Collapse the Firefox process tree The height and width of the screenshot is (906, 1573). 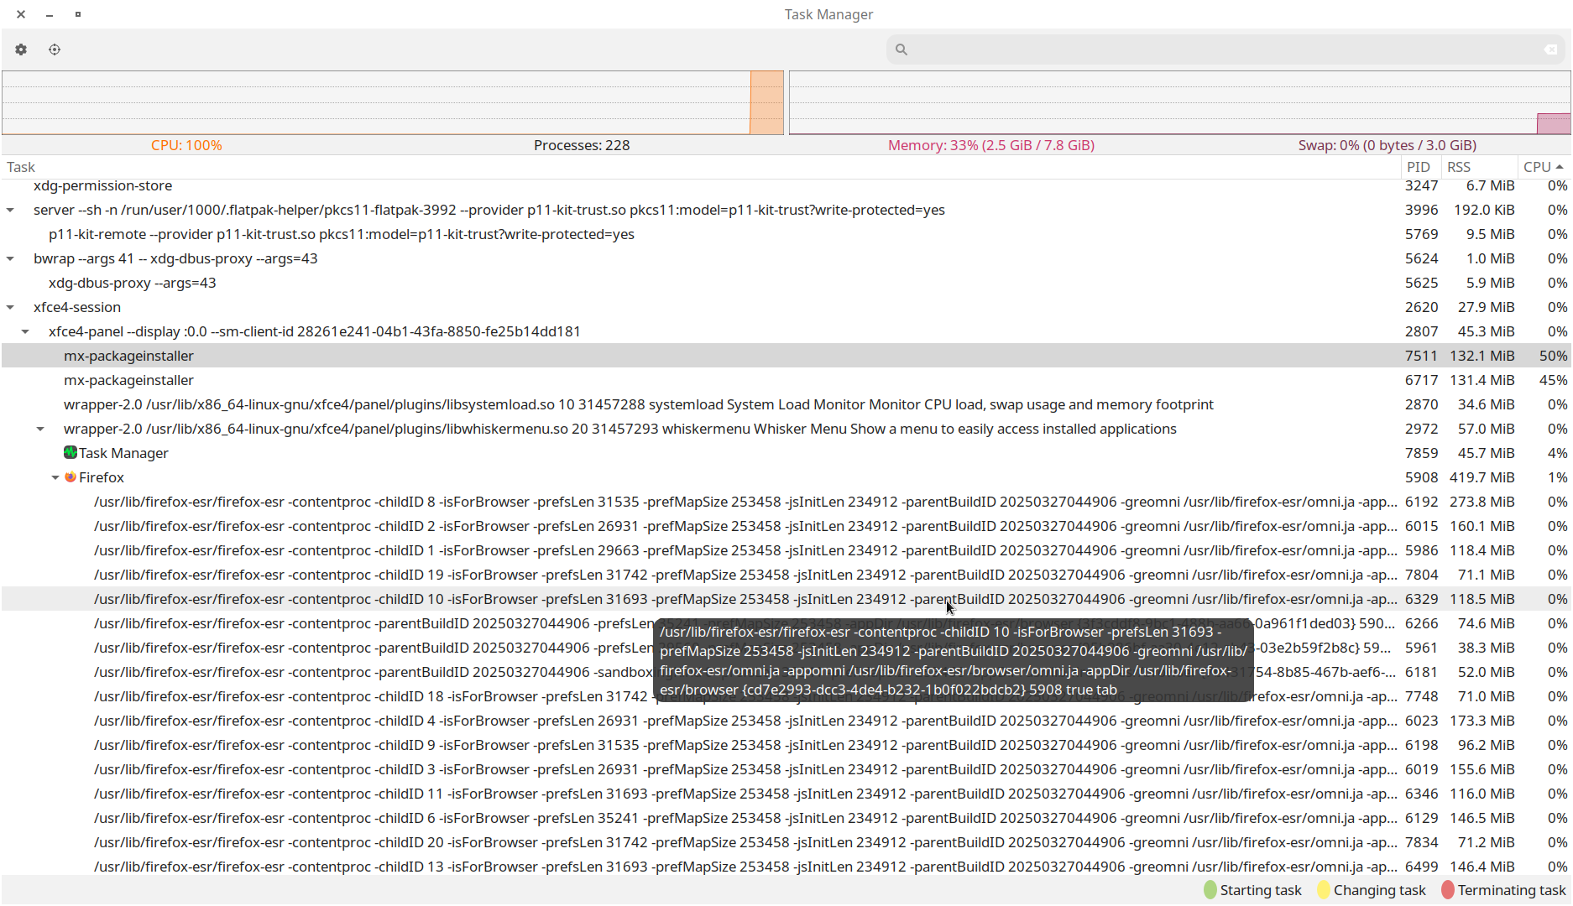tap(55, 477)
